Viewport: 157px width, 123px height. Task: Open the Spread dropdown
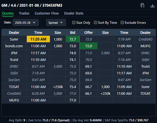[x=56, y=23]
